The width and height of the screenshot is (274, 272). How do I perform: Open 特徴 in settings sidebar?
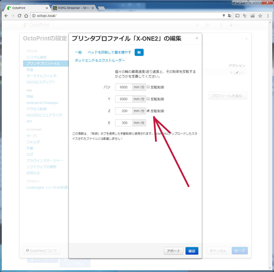coord(30,97)
